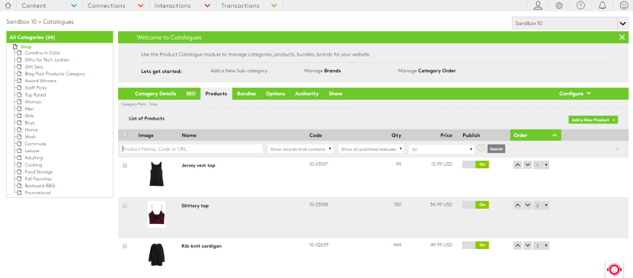This screenshot has height=278, width=633.
Task: Click the page icon beside Promotional
Action: pos(19,193)
